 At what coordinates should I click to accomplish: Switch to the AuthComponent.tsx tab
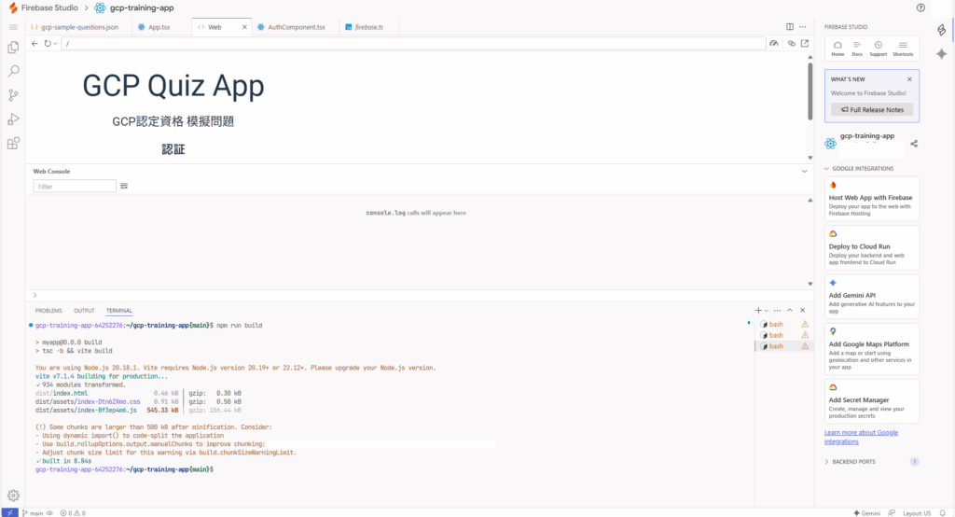[x=293, y=27]
